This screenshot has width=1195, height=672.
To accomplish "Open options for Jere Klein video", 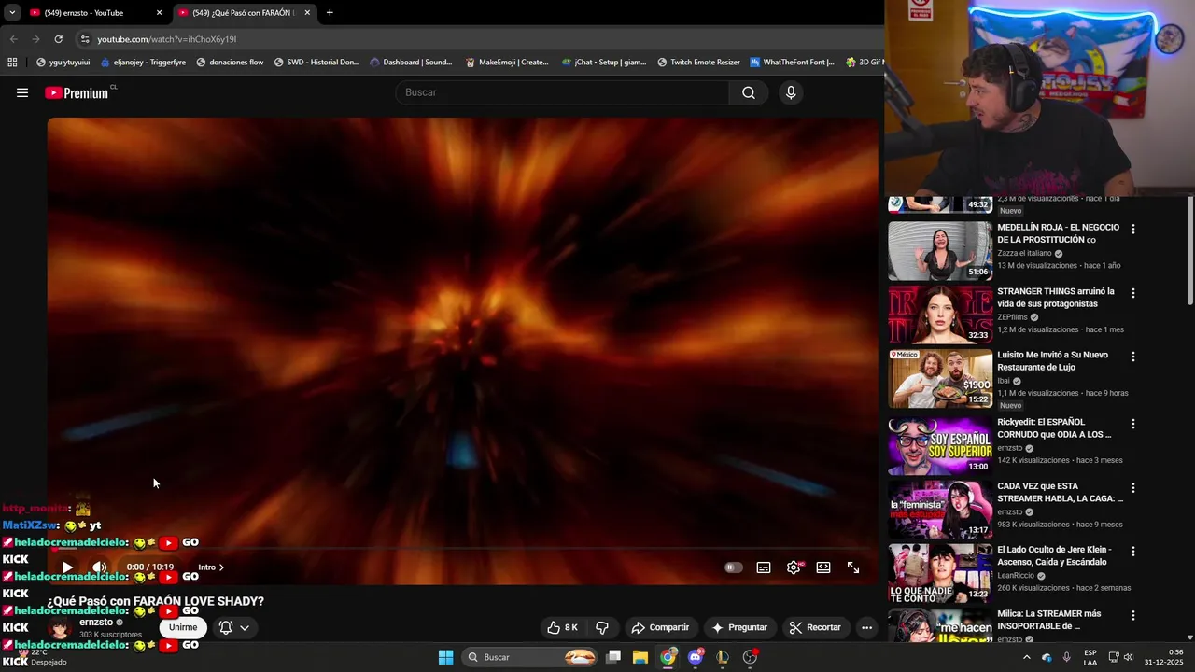I will pyautogui.click(x=1133, y=552).
